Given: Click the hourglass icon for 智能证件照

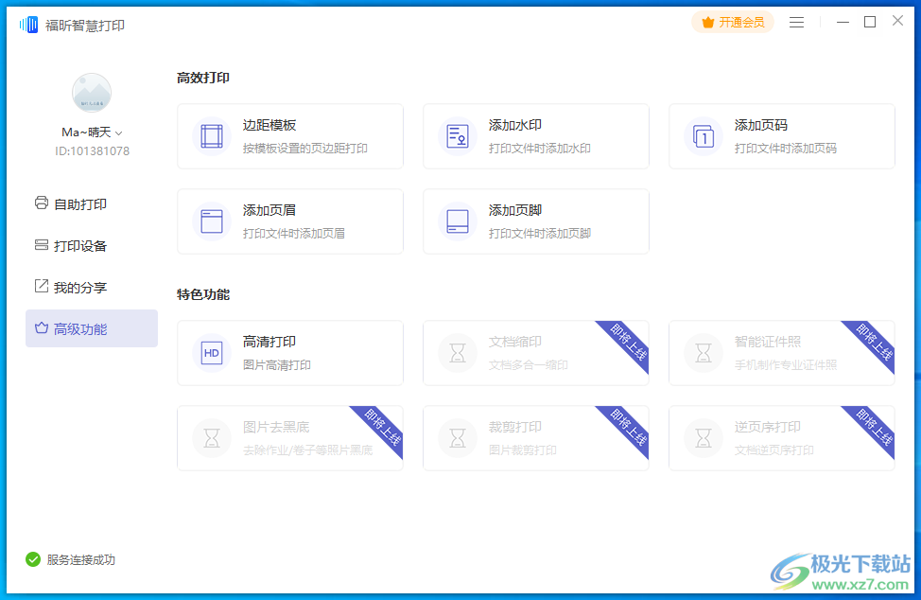Looking at the screenshot, I should point(704,353).
